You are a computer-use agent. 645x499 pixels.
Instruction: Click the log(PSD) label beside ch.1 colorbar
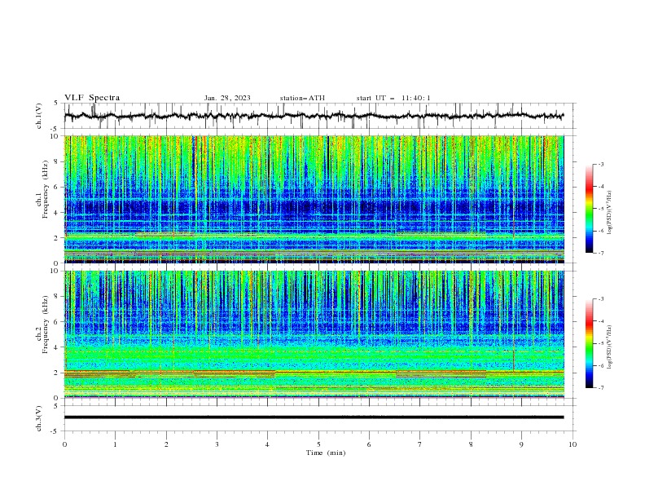coord(610,213)
